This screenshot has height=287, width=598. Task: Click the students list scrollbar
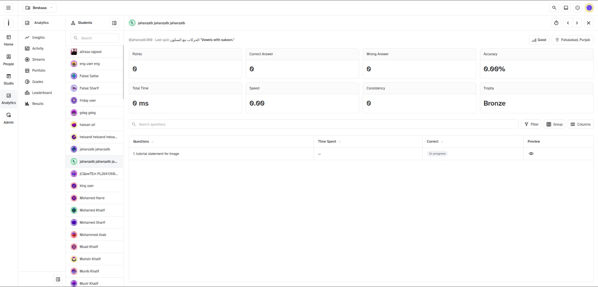[x=123, y=72]
